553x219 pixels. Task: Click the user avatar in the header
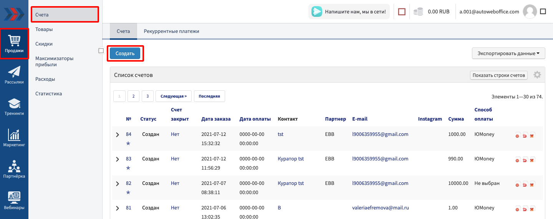coord(530,11)
